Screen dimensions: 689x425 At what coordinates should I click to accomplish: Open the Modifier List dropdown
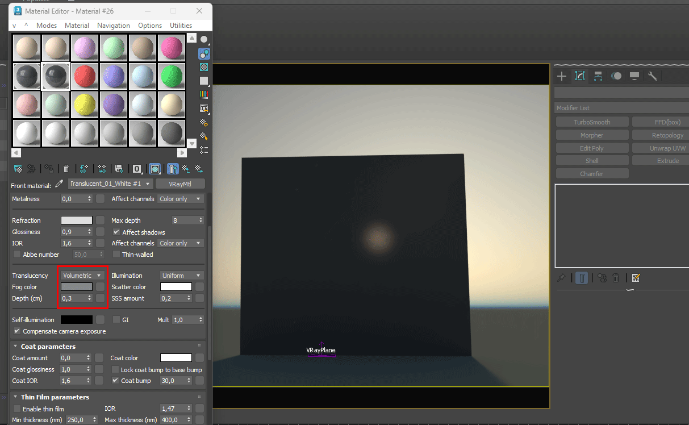click(x=621, y=108)
